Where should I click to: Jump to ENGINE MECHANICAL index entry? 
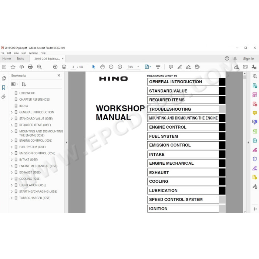point(186,164)
